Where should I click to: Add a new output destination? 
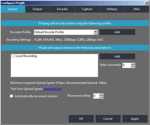coord(117,56)
